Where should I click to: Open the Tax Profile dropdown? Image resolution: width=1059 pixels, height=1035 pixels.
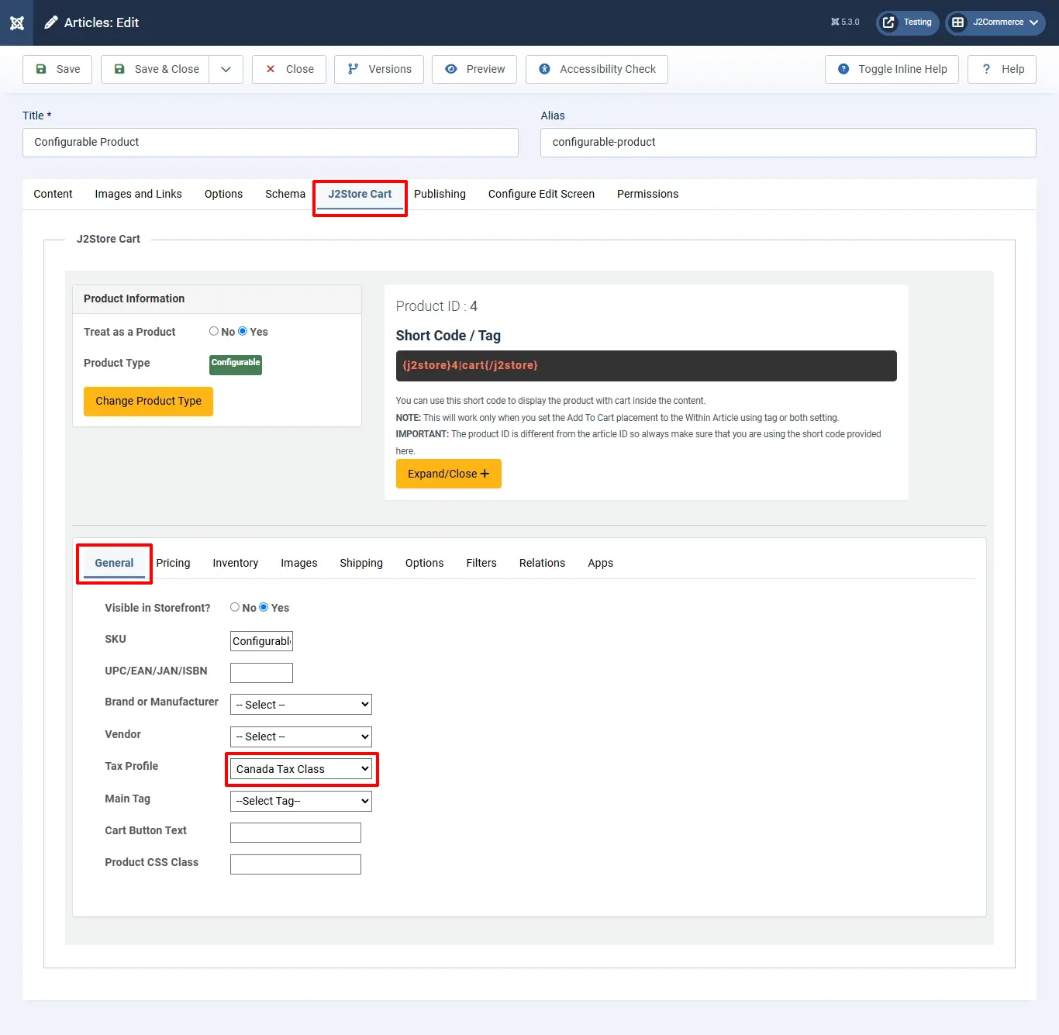[x=301, y=769]
